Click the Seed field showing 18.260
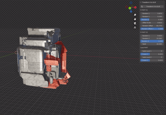 coord(152,44)
